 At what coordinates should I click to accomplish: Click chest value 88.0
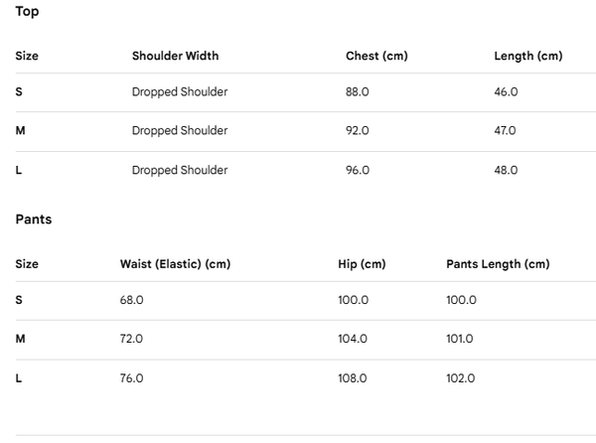click(x=358, y=92)
